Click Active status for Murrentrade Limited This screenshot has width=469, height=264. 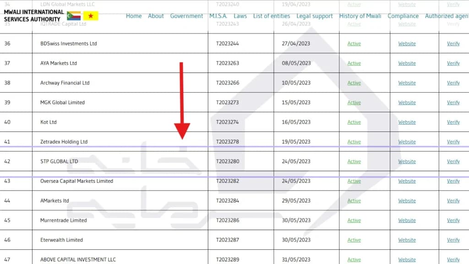354,220
